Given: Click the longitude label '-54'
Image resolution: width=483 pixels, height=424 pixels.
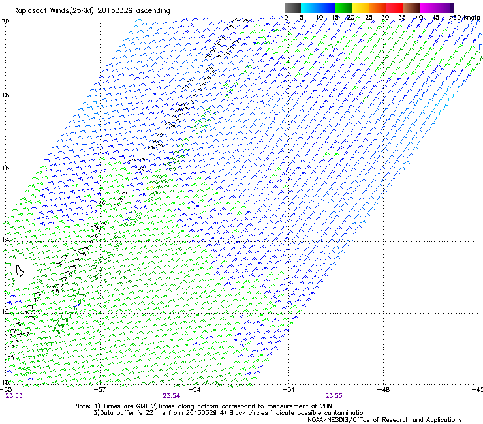Looking at the screenshot, I should click(195, 390).
